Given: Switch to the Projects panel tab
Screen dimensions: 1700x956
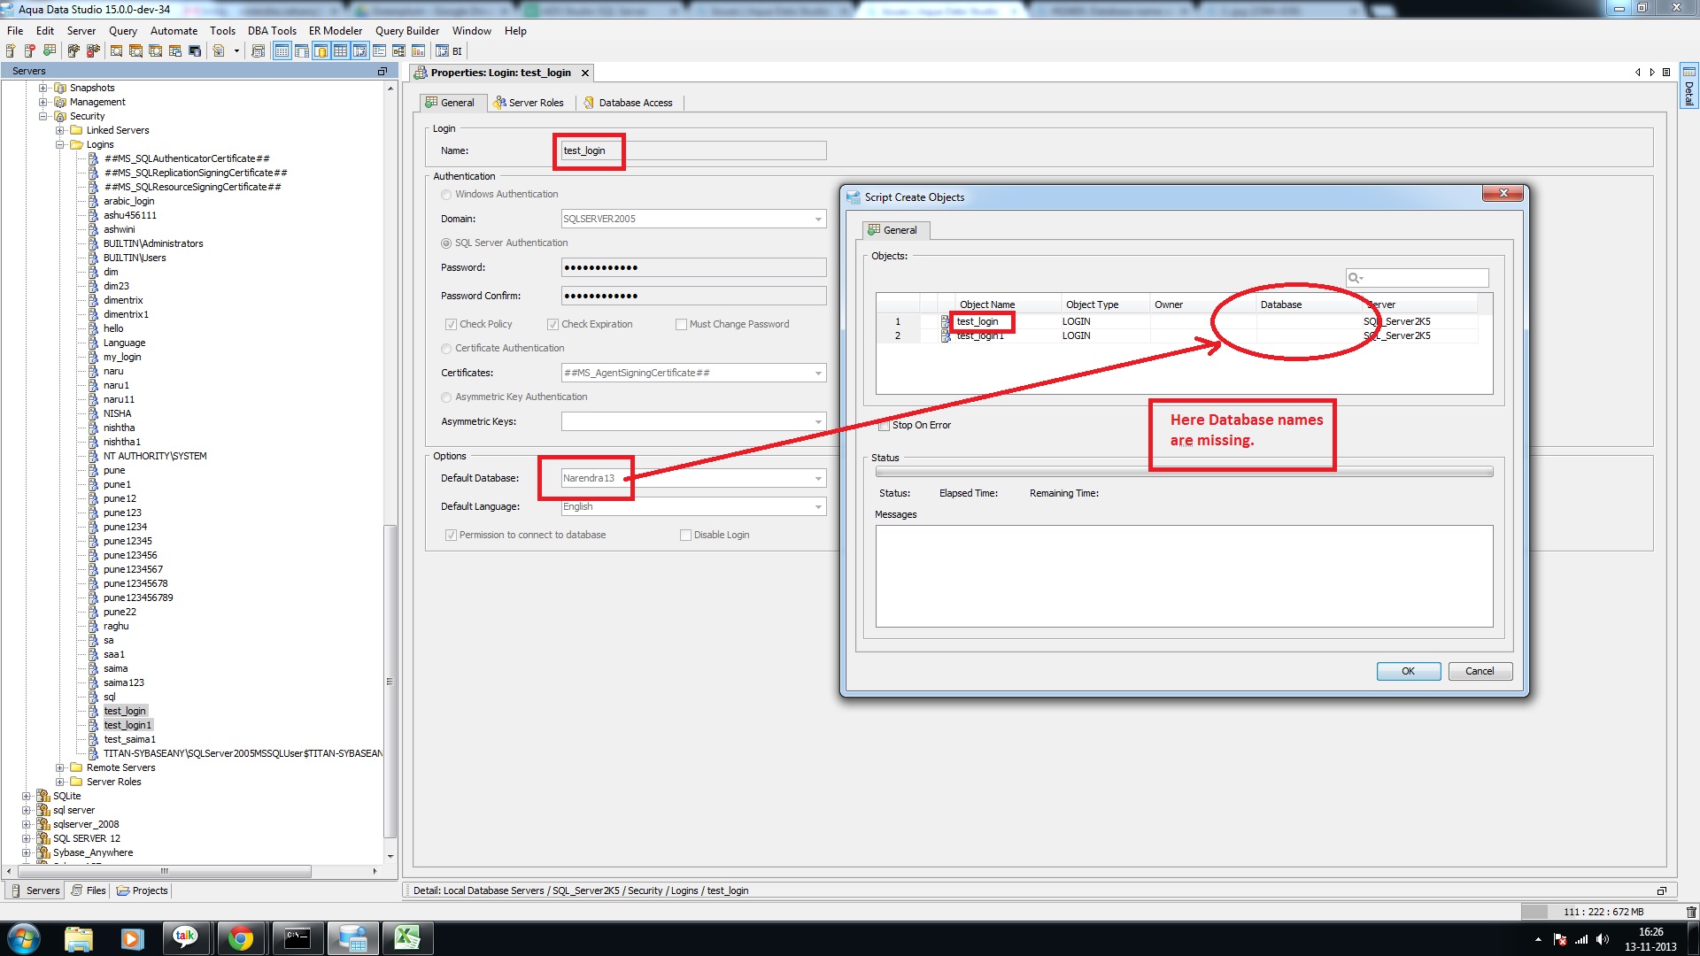Looking at the screenshot, I should pos(143,890).
